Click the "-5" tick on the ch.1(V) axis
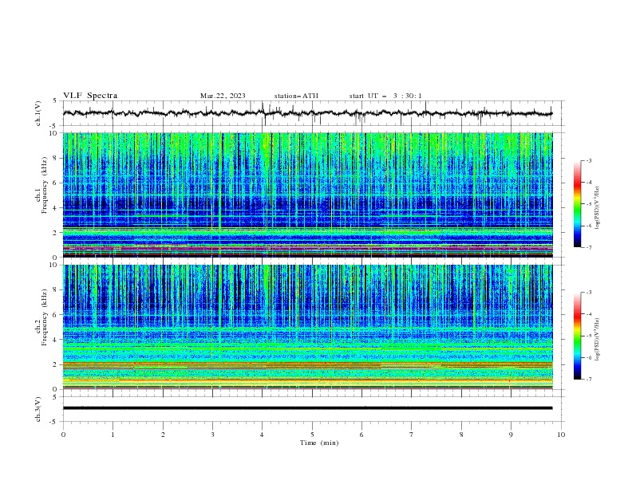Image resolution: width=632 pixels, height=488 pixels. (x=53, y=126)
